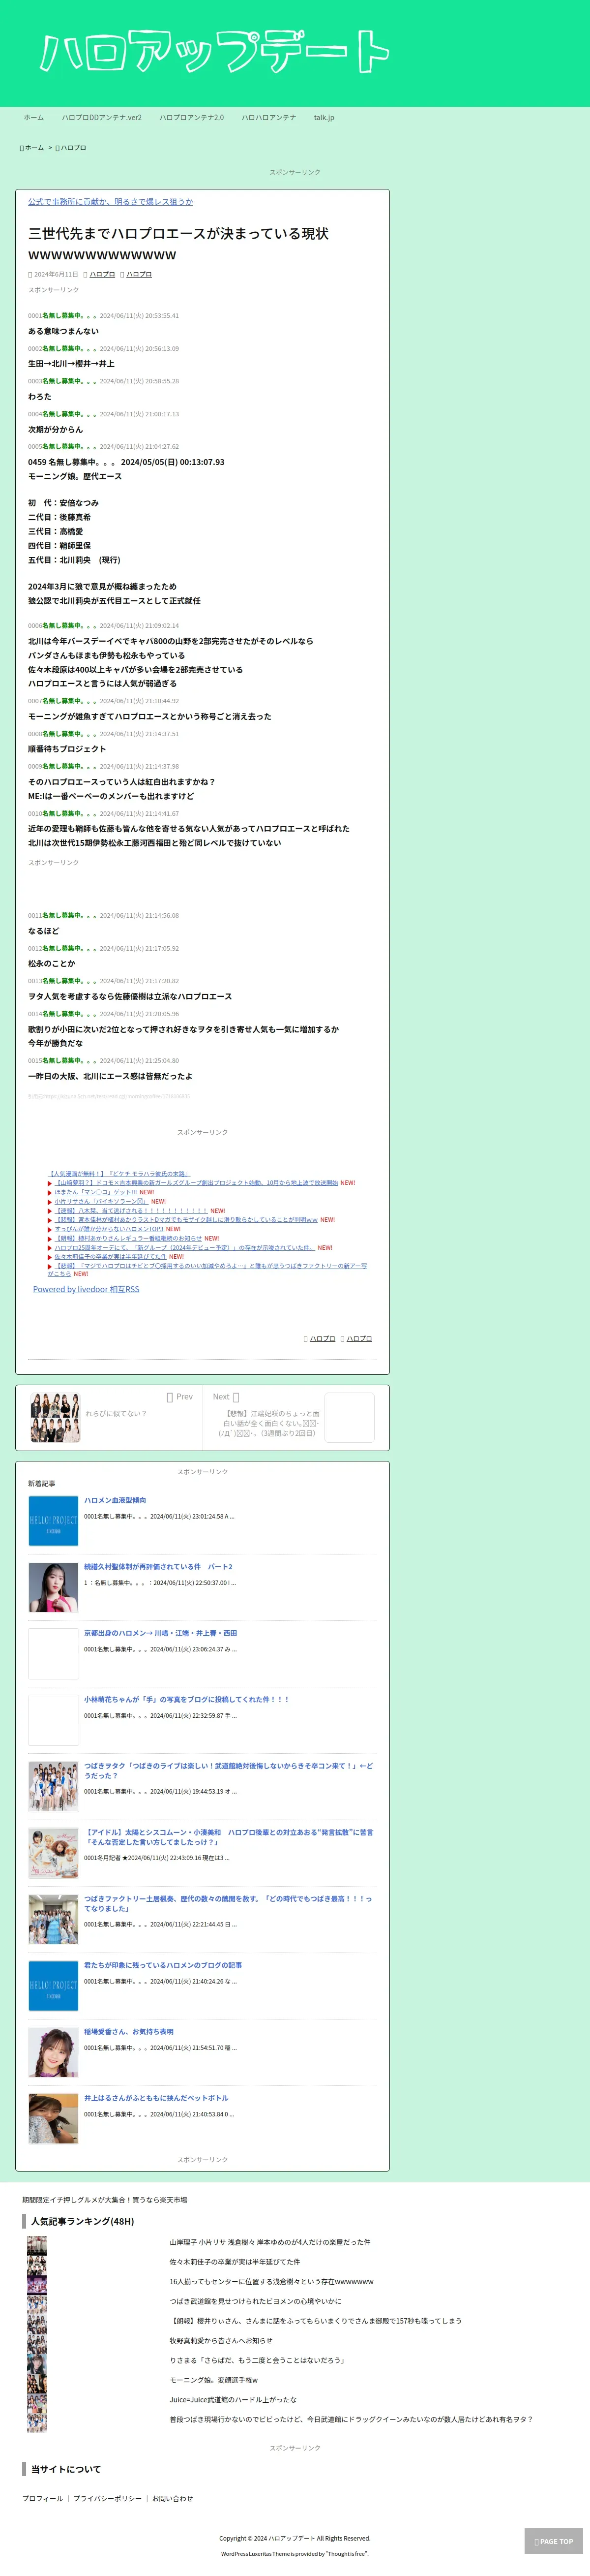The width and height of the screenshot is (590, 2576).
Task: Click the つばきヲタク article group thumbnail
Action: tap(53, 1786)
